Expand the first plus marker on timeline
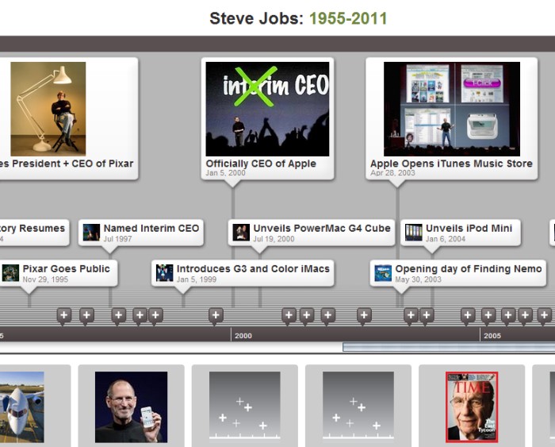The width and height of the screenshot is (555, 447). pos(64,316)
